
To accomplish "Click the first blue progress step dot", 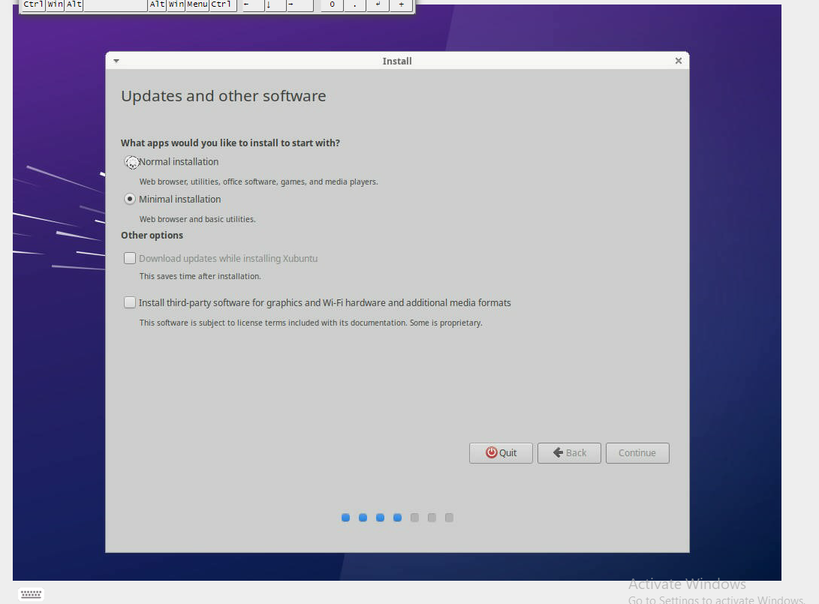I will (345, 518).
